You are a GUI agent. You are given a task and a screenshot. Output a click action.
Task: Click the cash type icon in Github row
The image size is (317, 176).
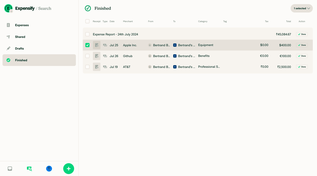(x=105, y=56)
